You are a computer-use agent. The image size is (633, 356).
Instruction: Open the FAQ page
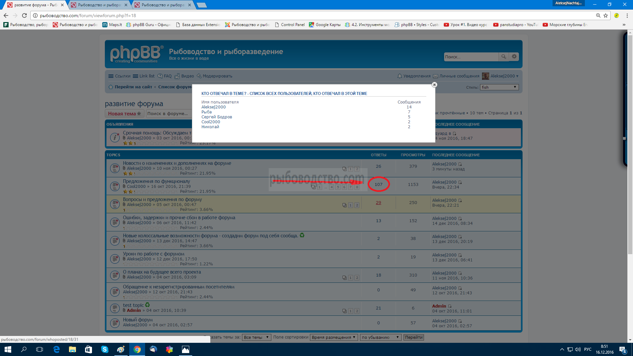click(x=165, y=76)
